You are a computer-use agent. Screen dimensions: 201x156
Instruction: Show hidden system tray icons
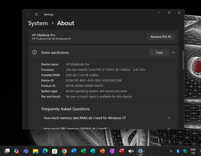[x=171, y=151]
